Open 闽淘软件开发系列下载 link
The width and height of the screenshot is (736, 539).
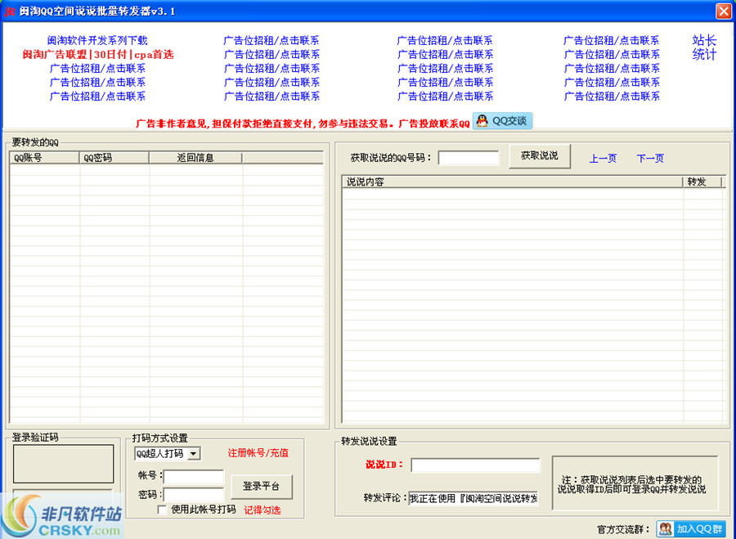tap(97, 40)
